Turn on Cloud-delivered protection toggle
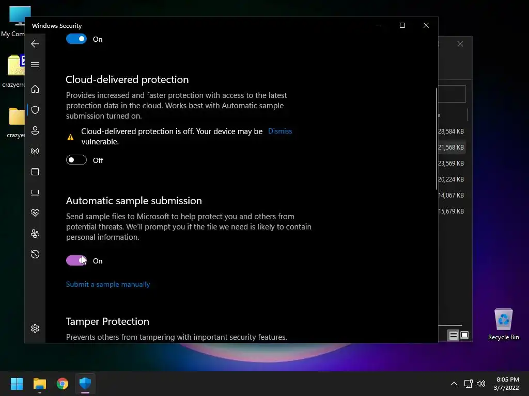Viewport: 529px width, 396px height. (x=76, y=160)
